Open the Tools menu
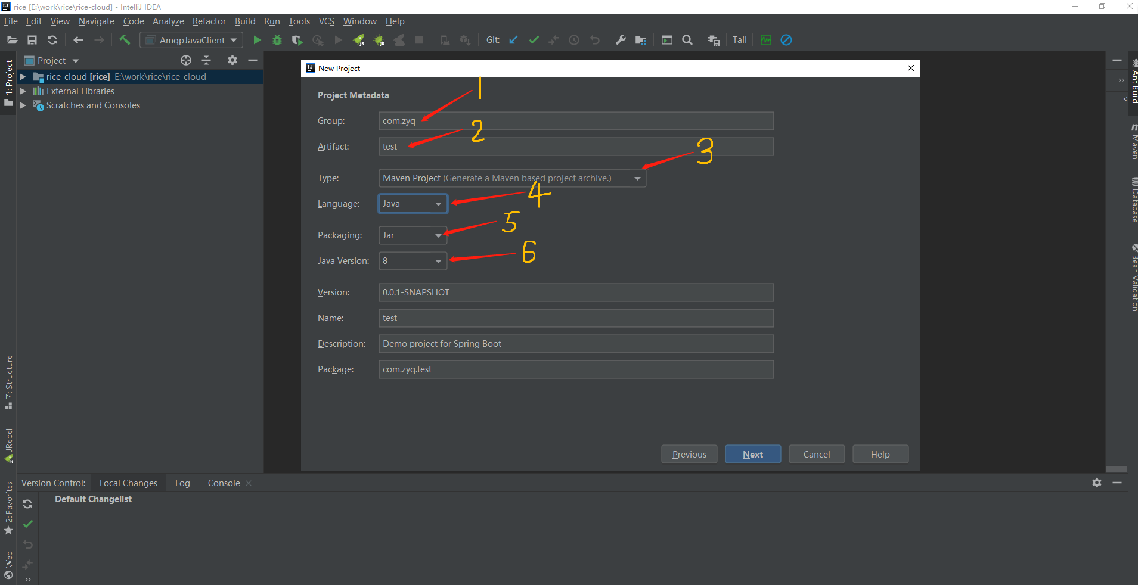The width and height of the screenshot is (1138, 585). (299, 21)
